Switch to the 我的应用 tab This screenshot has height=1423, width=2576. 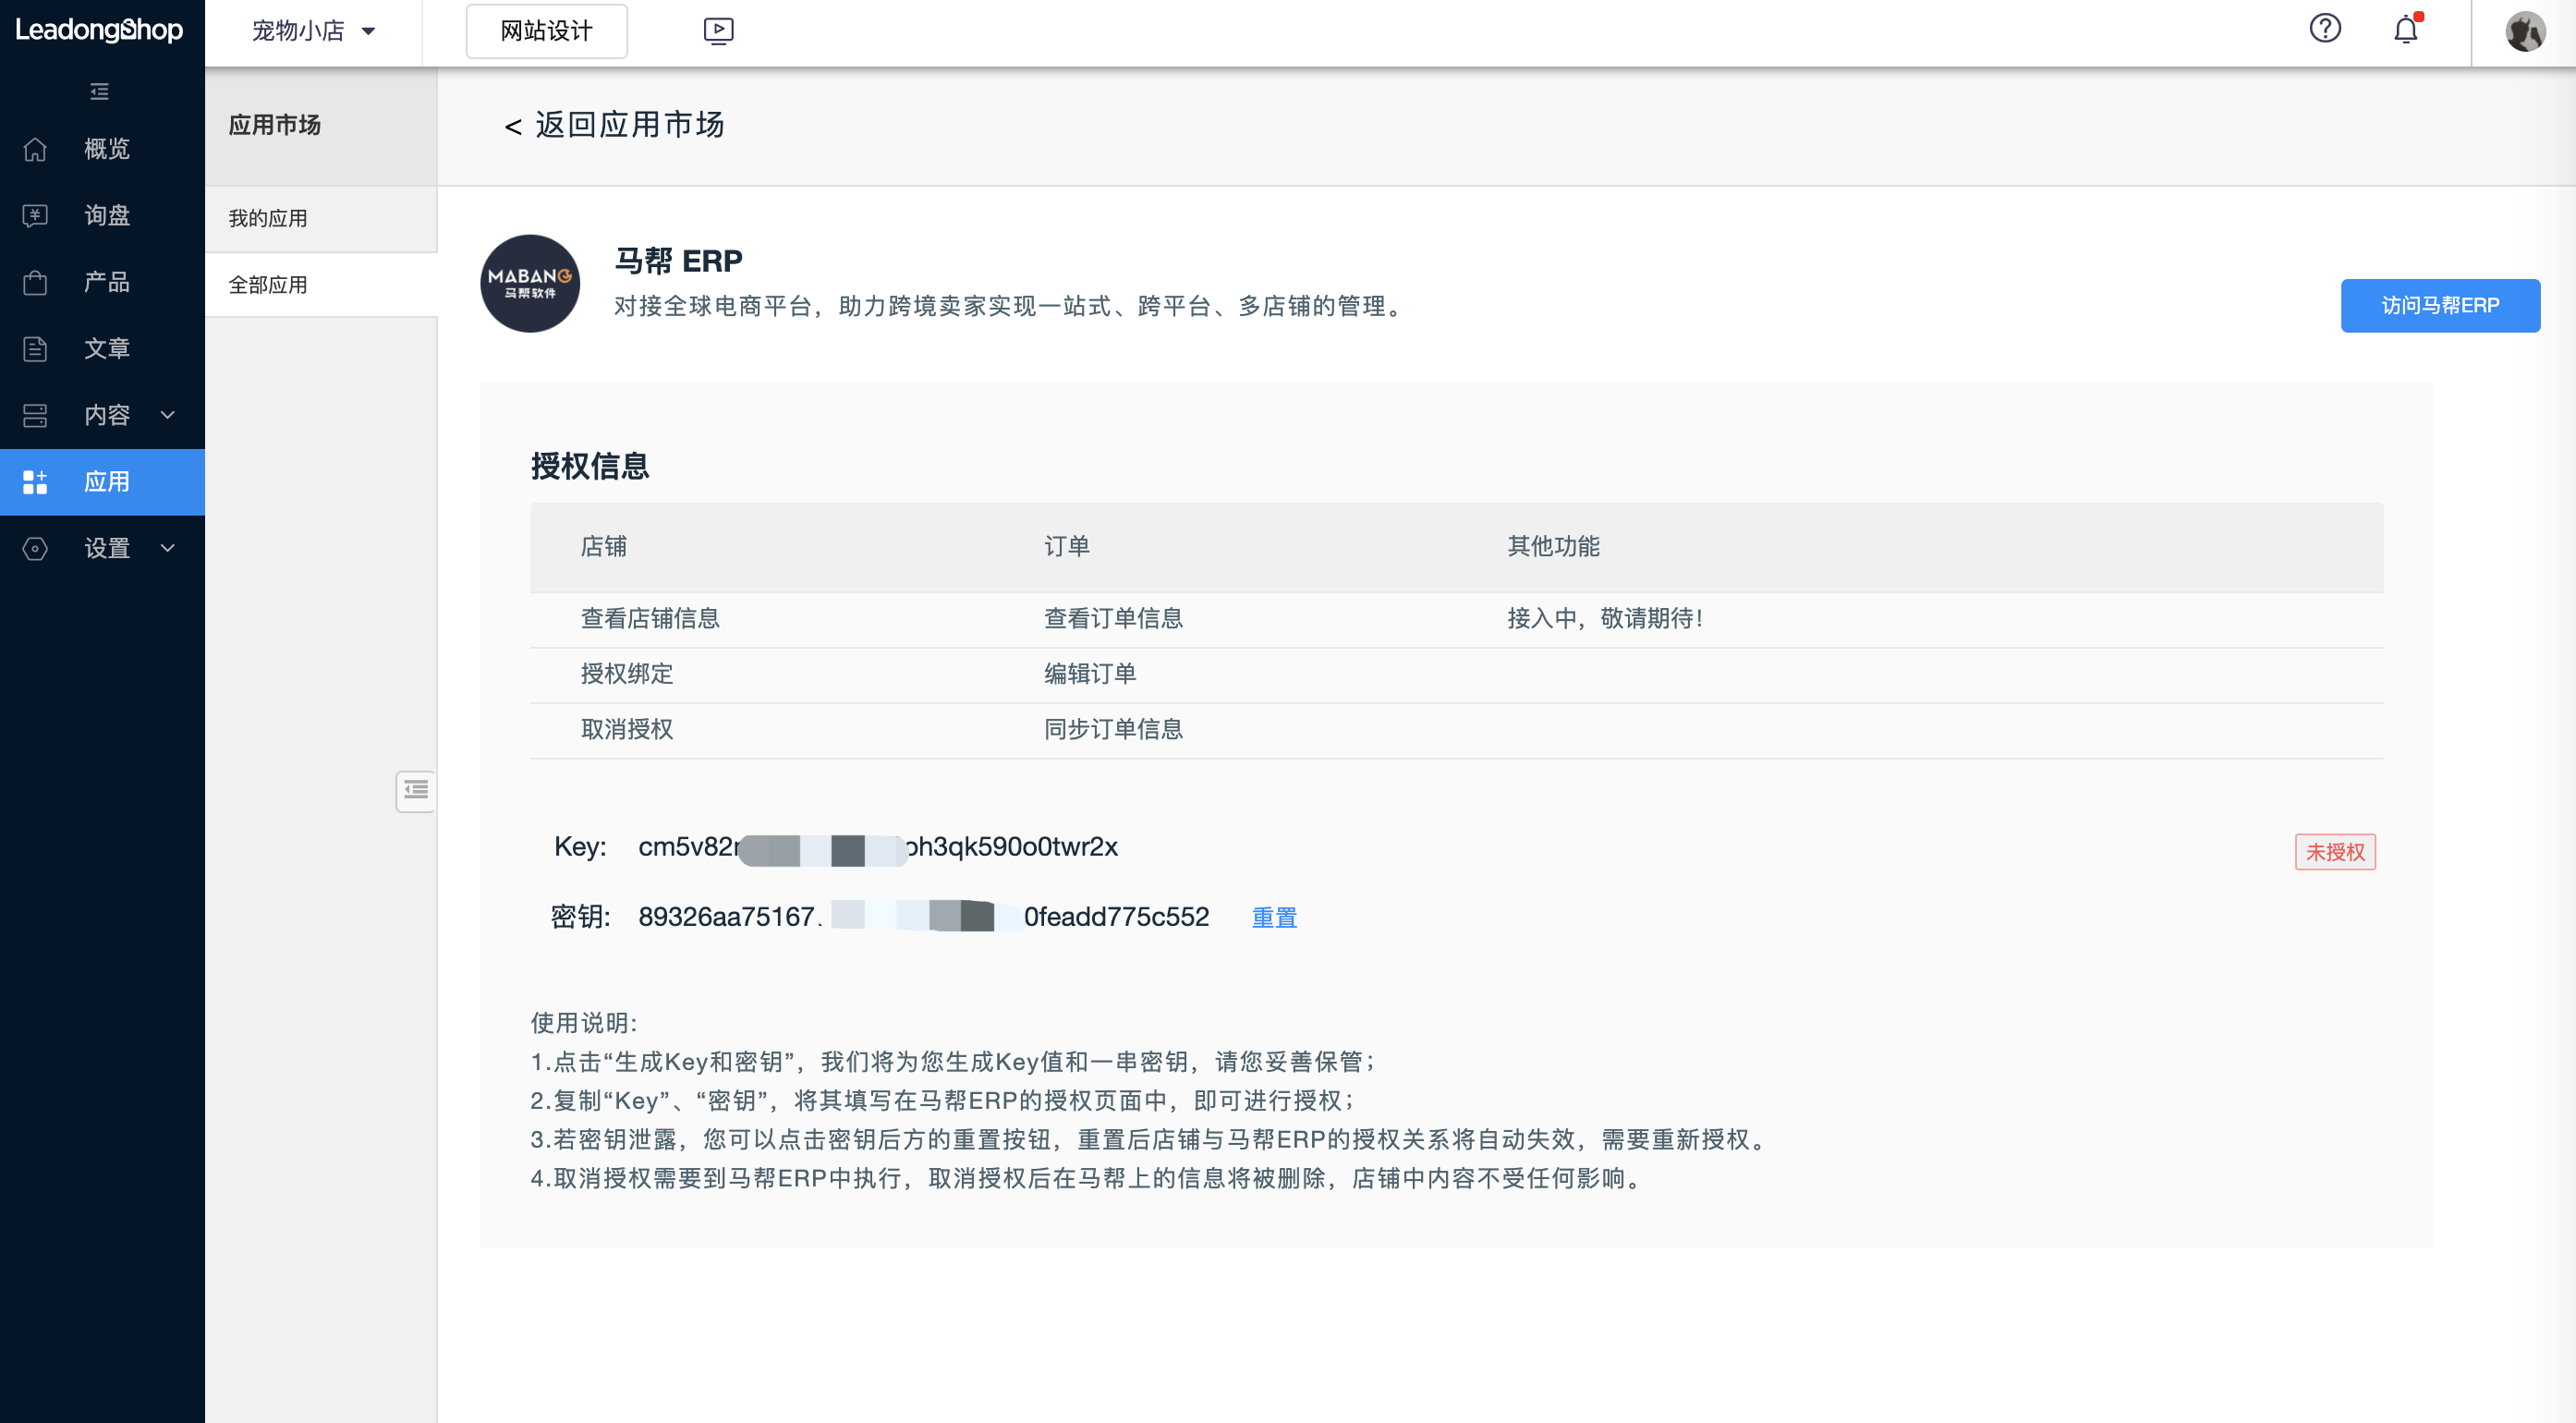coord(268,218)
